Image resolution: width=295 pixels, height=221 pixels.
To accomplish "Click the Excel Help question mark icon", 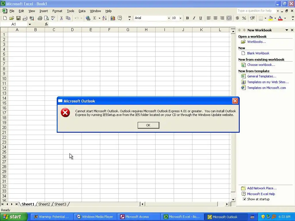I will (120, 18).
